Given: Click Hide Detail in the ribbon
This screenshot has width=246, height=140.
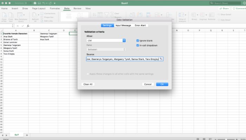Looking at the screenshot, I should (224, 20).
